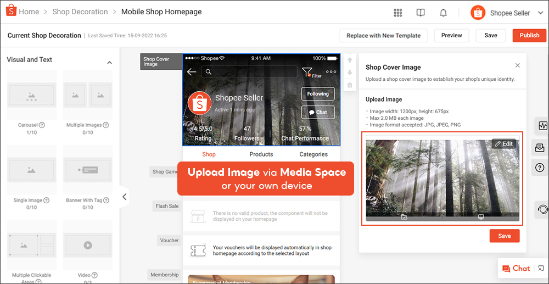The height and width of the screenshot is (284, 549).
Task: Click the Publish button
Action: click(x=529, y=35)
